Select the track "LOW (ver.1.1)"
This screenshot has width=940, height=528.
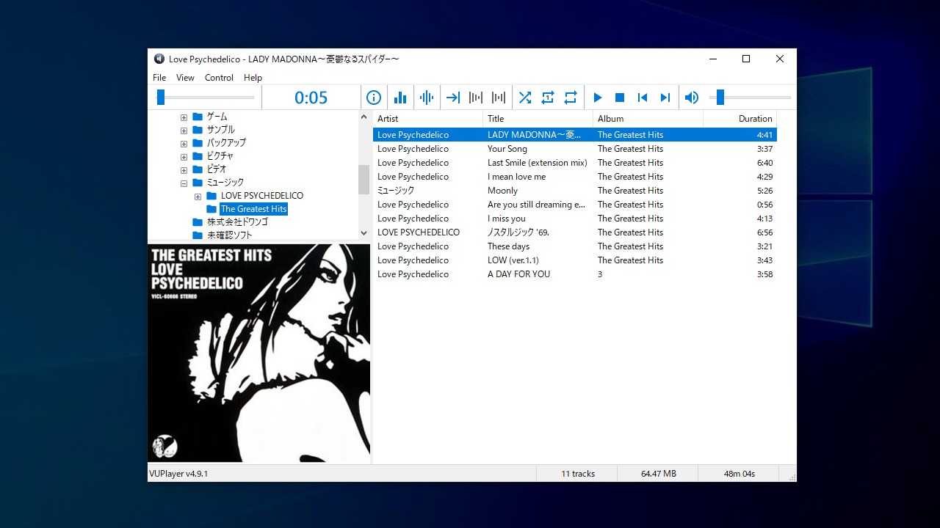coord(574,260)
